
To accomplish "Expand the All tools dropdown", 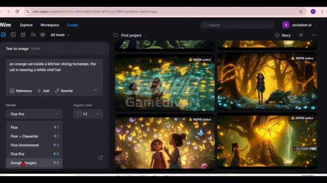I will [x=60, y=35].
